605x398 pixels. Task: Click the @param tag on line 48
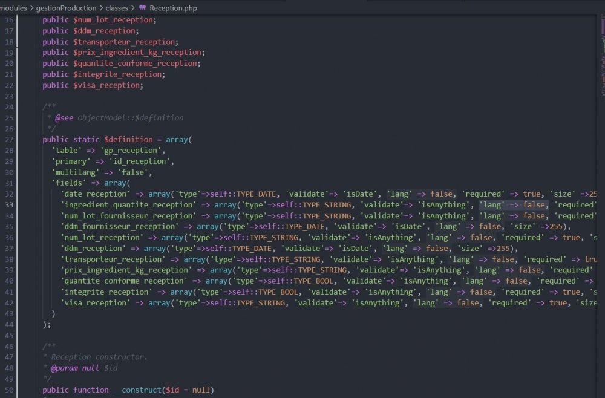tap(64, 368)
